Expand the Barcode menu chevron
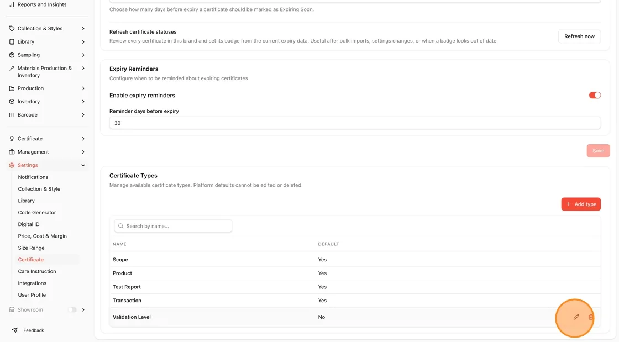 coord(83,115)
